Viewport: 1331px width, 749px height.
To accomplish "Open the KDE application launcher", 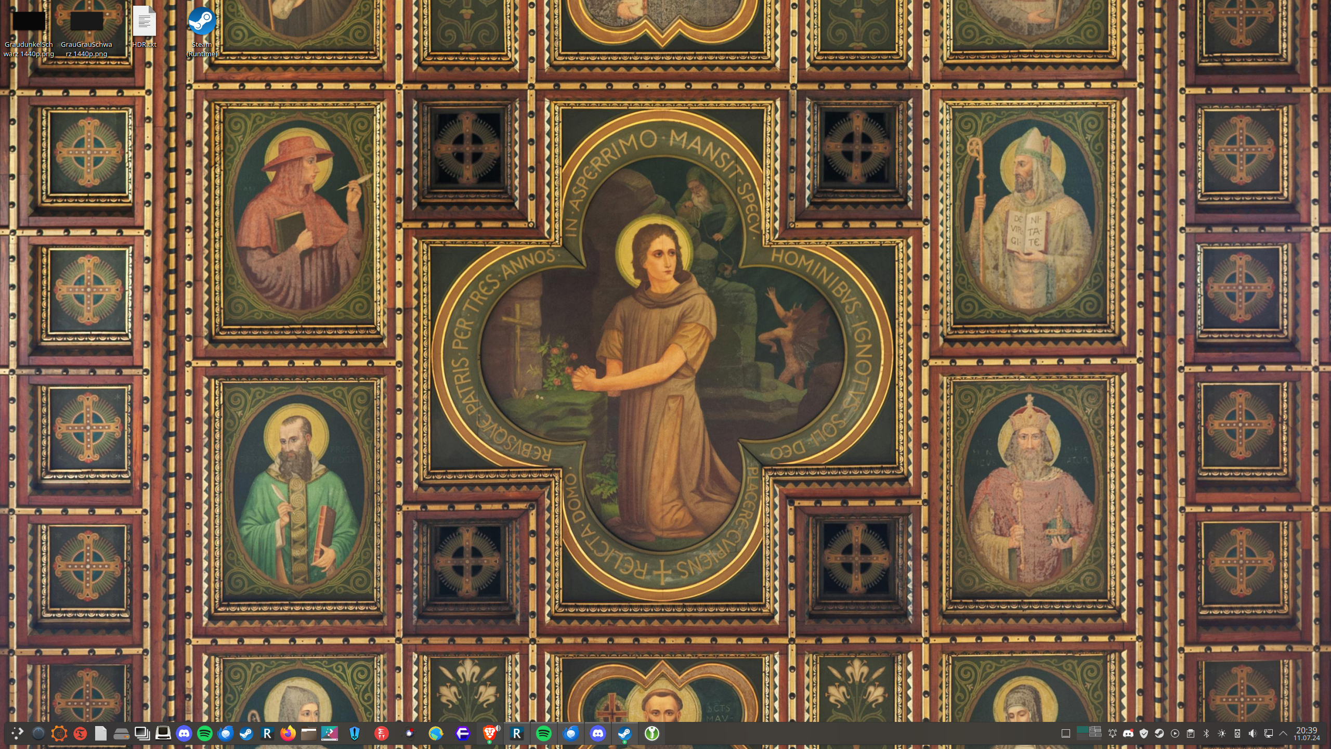I will click(17, 733).
